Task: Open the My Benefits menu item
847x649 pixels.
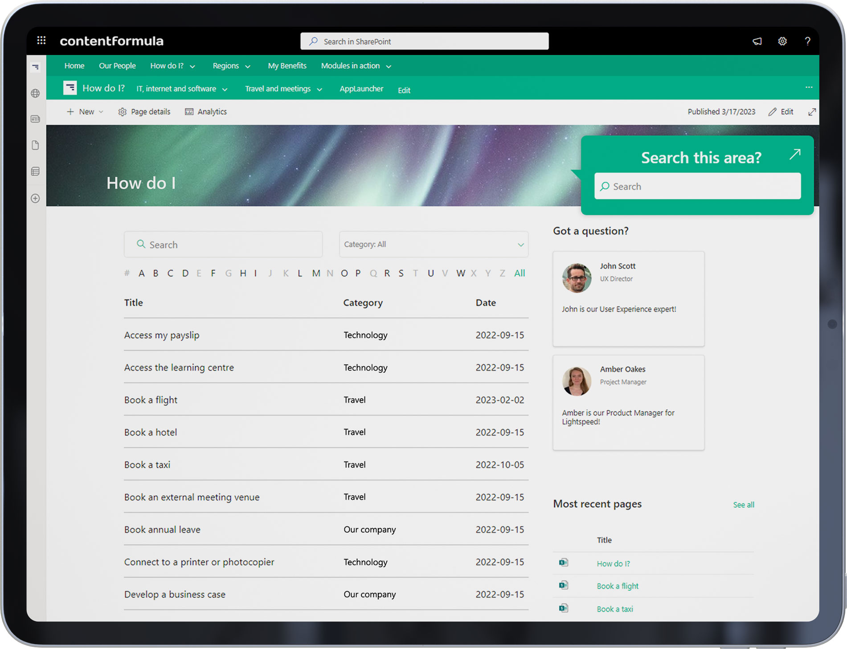Action: [287, 65]
